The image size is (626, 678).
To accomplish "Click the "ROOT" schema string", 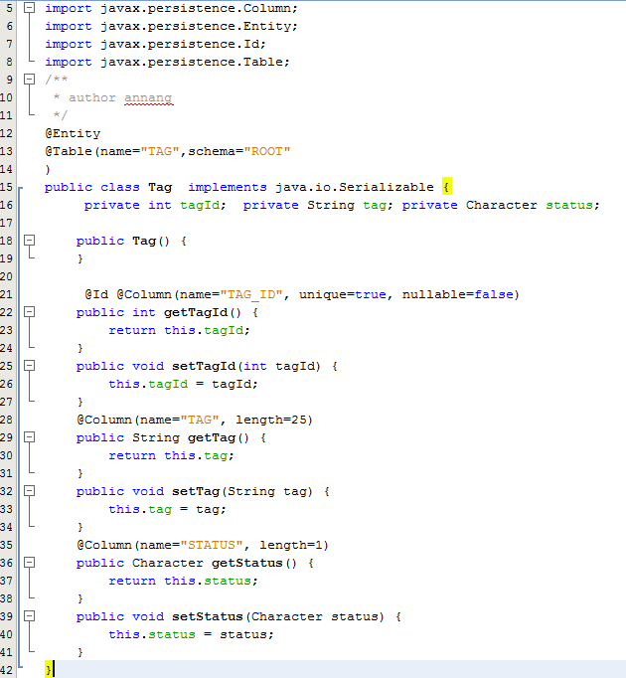I will coord(266,151).
